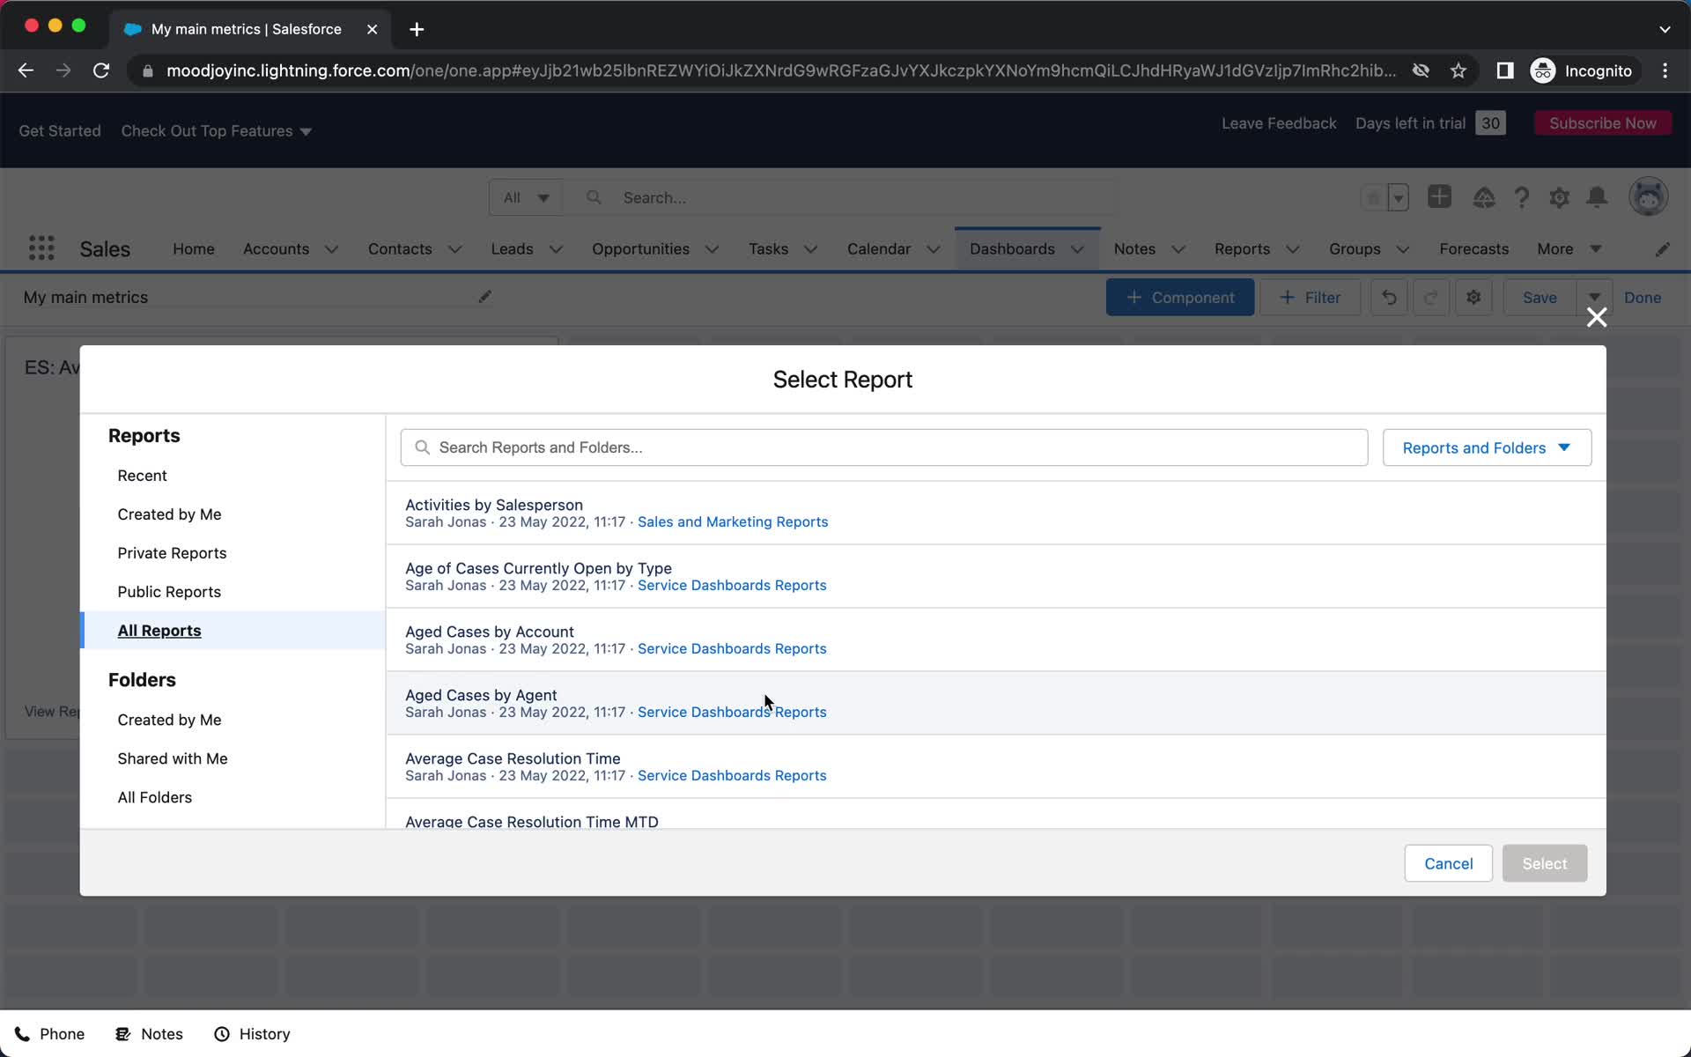Click the undo arrow in dashboard toolbar

tap(1389, 298)
